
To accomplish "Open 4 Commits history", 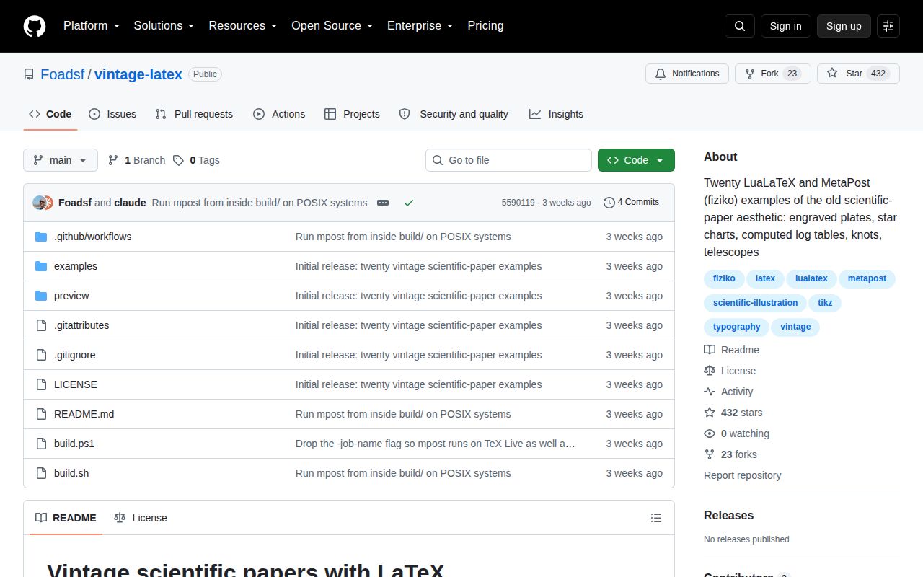I will pyautogui.click(x=632, y=202).
